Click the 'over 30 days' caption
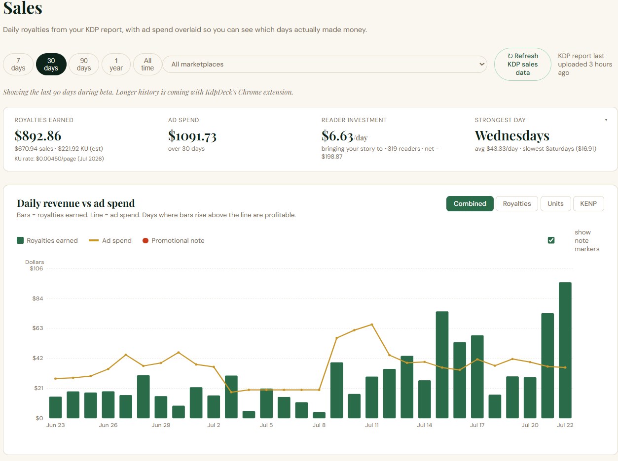Image resolution: width=618 pixels, height=461 pixels. point(186,149)
